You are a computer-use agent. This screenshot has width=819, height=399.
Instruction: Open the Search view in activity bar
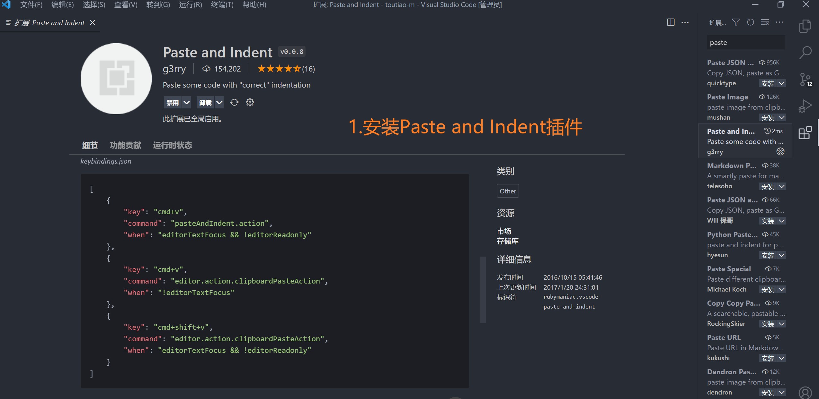pos(805,52)
